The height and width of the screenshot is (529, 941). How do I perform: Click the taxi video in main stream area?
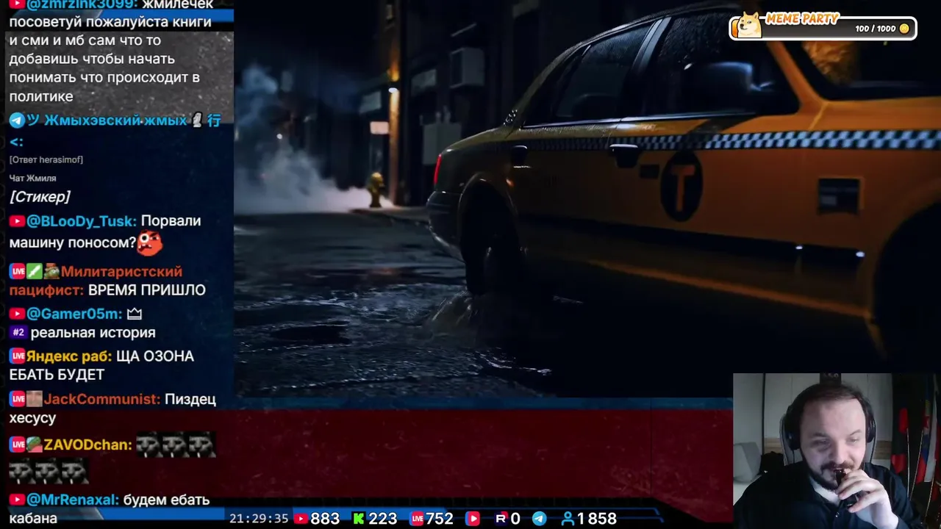(x=587, y=198)
